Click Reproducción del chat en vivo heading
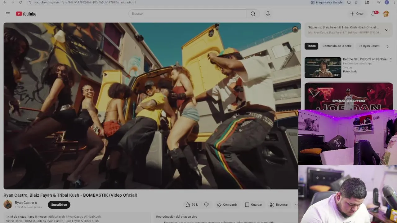 [176, 216]
